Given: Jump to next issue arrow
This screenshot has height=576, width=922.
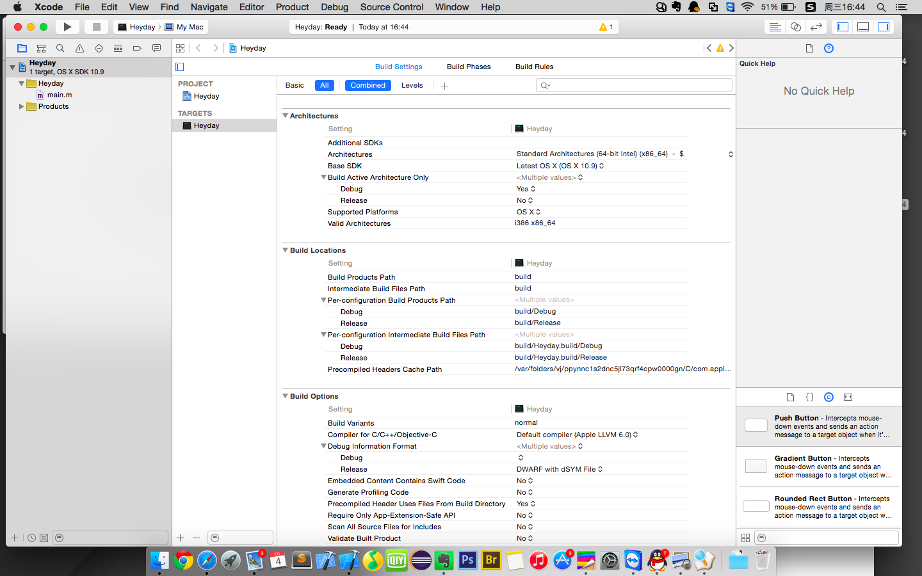Looking at the screenshot, I should 731,48.
